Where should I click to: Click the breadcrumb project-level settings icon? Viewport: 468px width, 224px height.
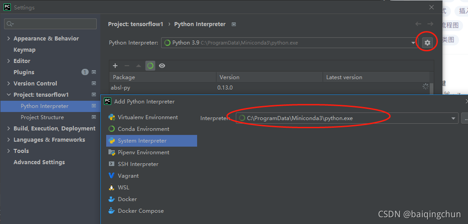pos(234,24)
